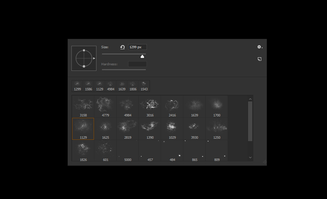
Task: Pick recent brush labeled 1543
Action: (x=144, y=86)
